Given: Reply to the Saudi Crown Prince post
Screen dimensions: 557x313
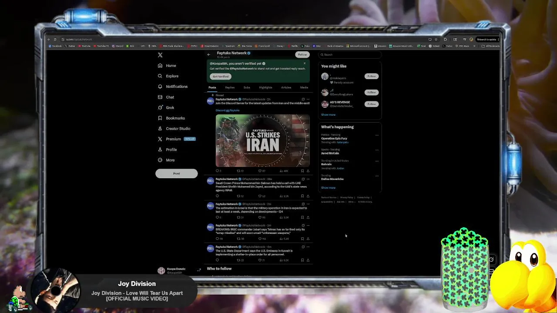Looking at the screenshot, I should [218, 196].
